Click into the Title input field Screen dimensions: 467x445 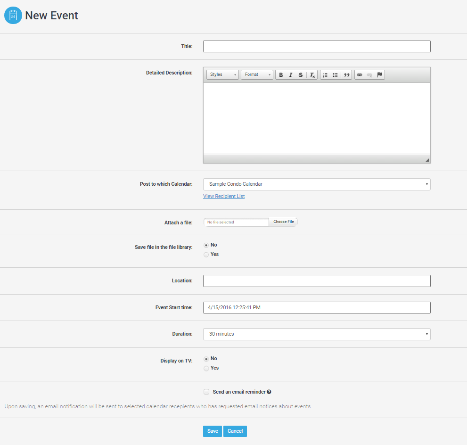pyautogui.click(x=317, y=46)
